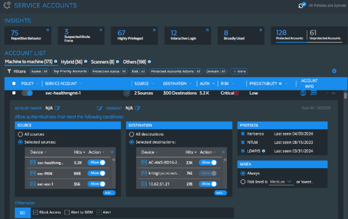Viewport: 348px width, 219px height.
Task: Click the policies sync status icon
Action: 303,5
